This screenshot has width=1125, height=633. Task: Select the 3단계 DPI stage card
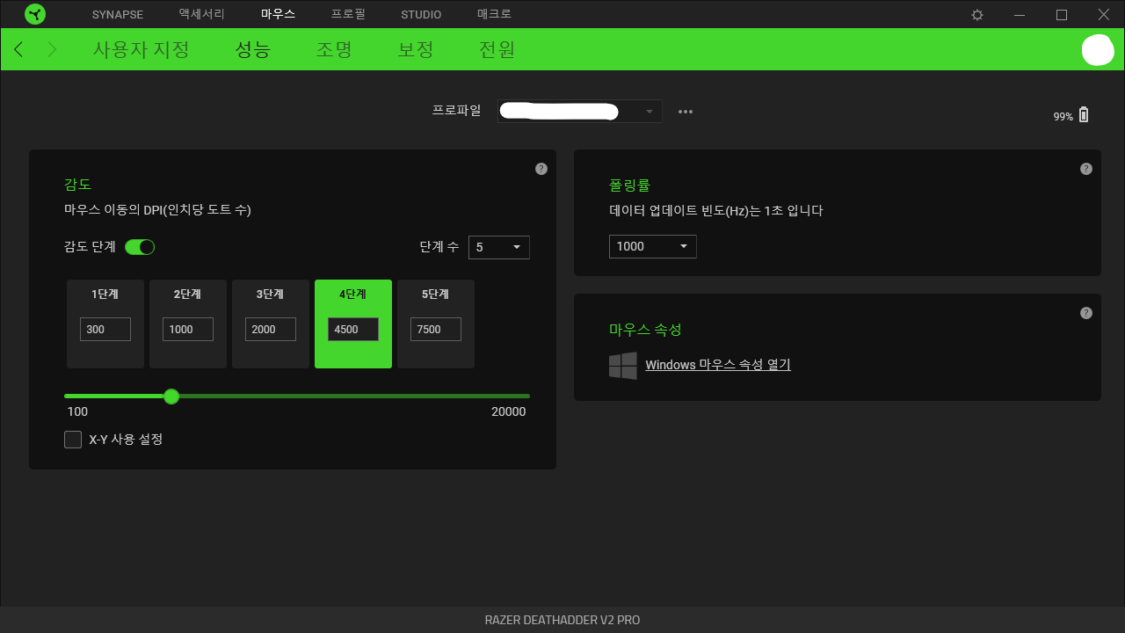click(x=271, y=324)
